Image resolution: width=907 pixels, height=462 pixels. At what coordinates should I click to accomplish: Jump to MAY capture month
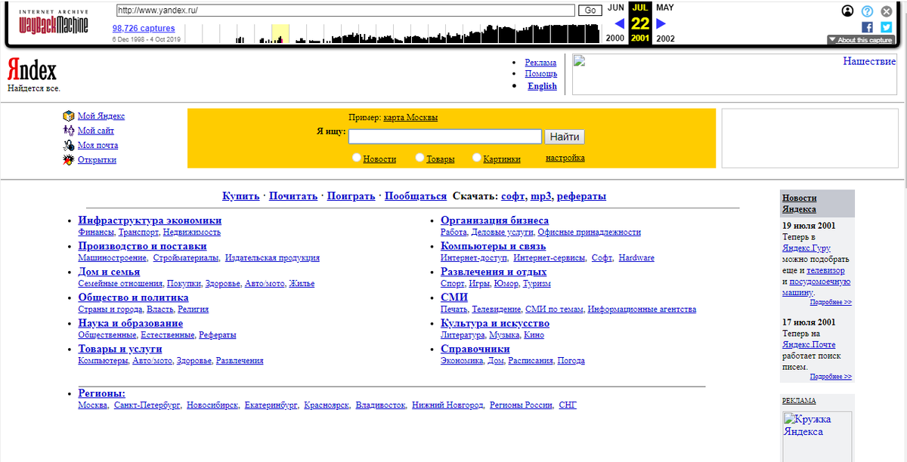665,8
